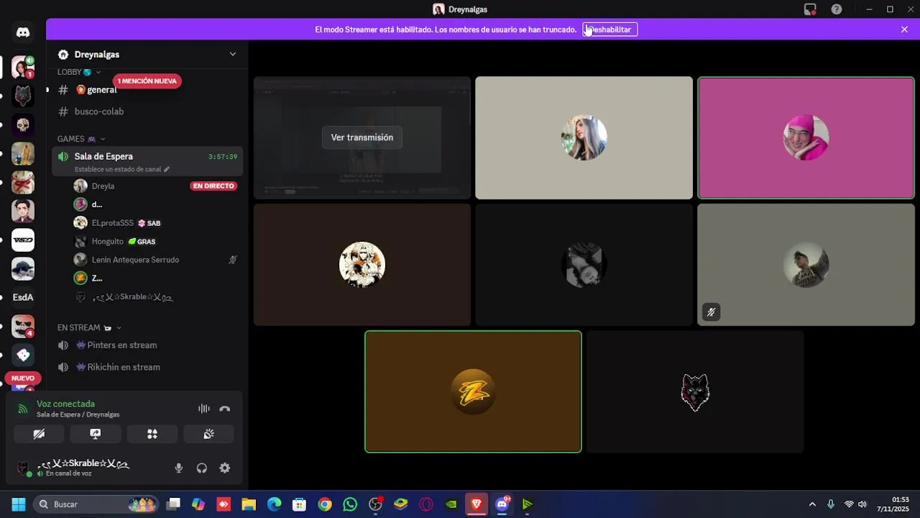Screen dimensions: 920x518
Task: Click NUEVO unread servers pill
Action: pyautogui.click(x=23, y=378)
